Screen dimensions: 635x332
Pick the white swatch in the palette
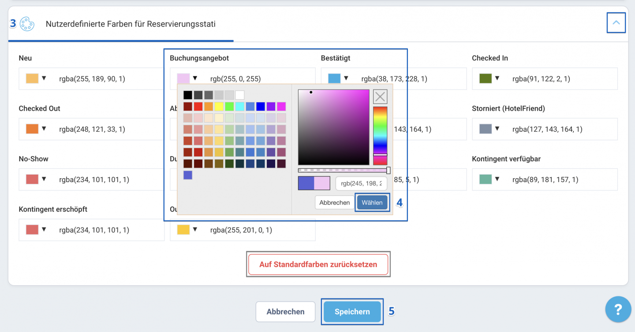239,95
